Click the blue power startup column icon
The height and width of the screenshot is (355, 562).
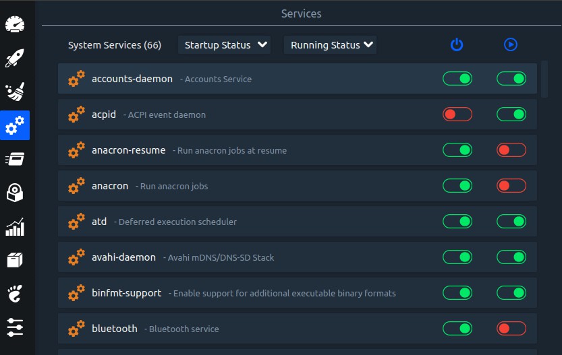pos(457,44)
